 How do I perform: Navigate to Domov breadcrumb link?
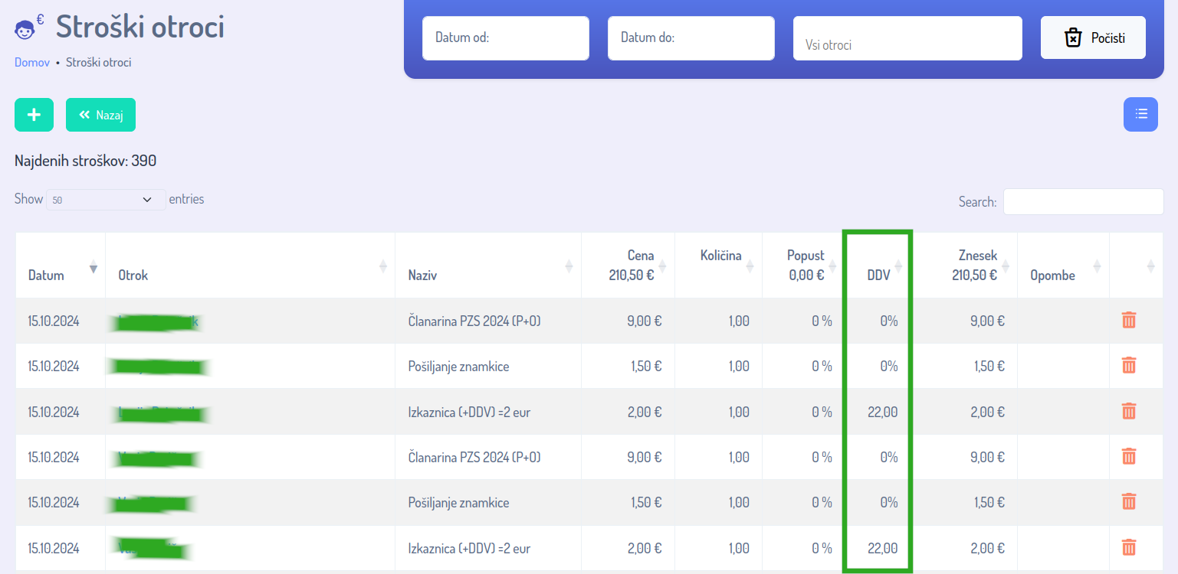[x=32, y=63]
